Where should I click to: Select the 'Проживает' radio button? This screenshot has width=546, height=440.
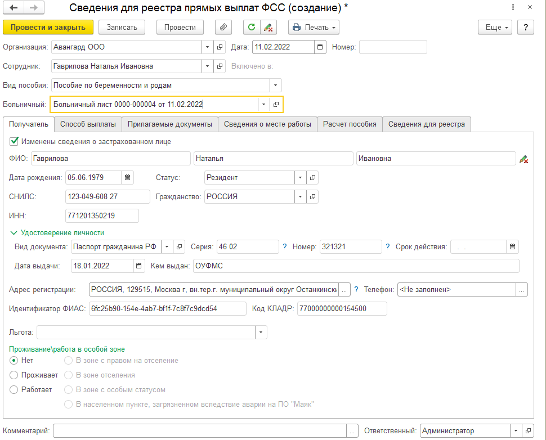click(x=14, y=375)
